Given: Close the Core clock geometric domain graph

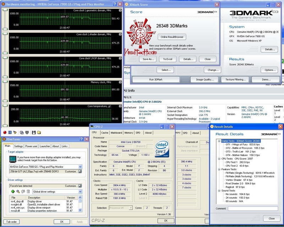Looking at the screenshot, I should [120, 11].
